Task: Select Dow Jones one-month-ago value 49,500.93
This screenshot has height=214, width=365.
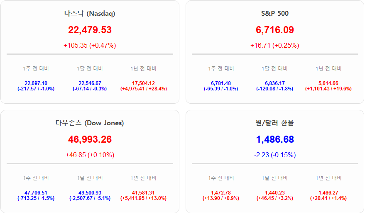Action: [x=90, y=192]
